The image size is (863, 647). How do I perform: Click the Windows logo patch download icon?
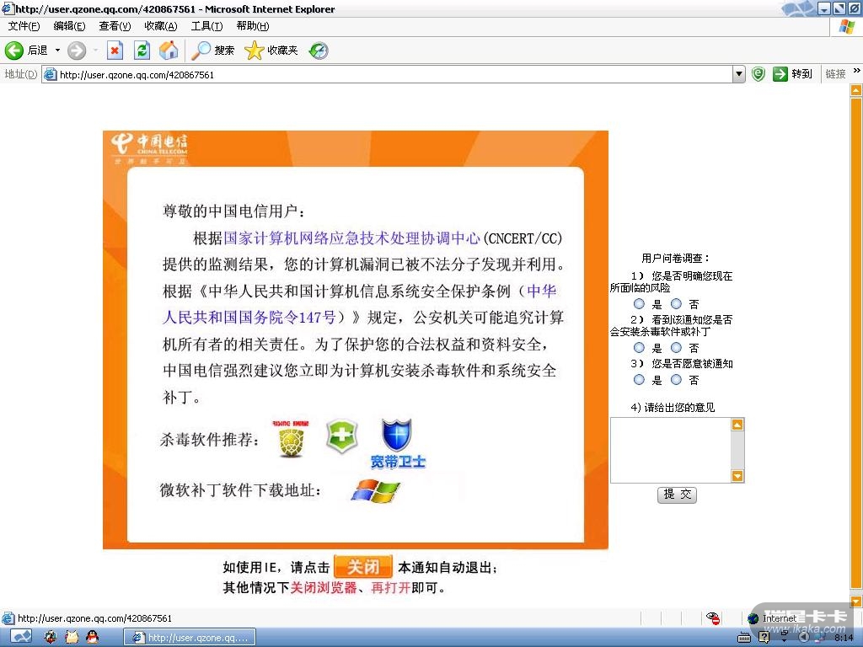pyautogui.click(x=375, y=491)
